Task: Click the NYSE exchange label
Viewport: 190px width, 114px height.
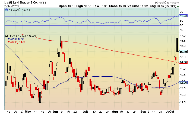Action: [x=43, y=3]
